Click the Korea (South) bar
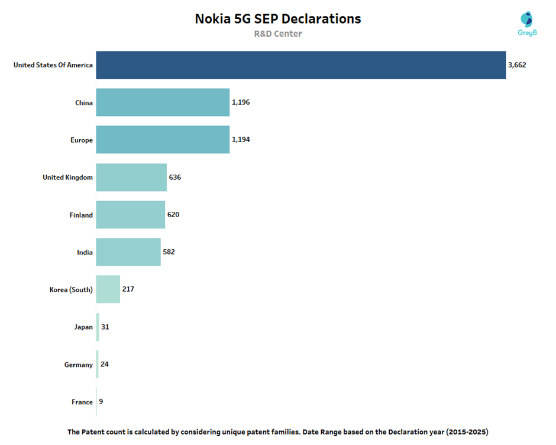The width and height of the screenshot is (556, 445). [108, 289]
